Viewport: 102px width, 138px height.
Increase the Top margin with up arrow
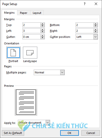point(42,24)
